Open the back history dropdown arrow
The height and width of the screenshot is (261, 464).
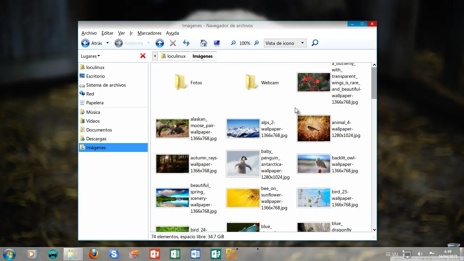click(x=107, y=43)
